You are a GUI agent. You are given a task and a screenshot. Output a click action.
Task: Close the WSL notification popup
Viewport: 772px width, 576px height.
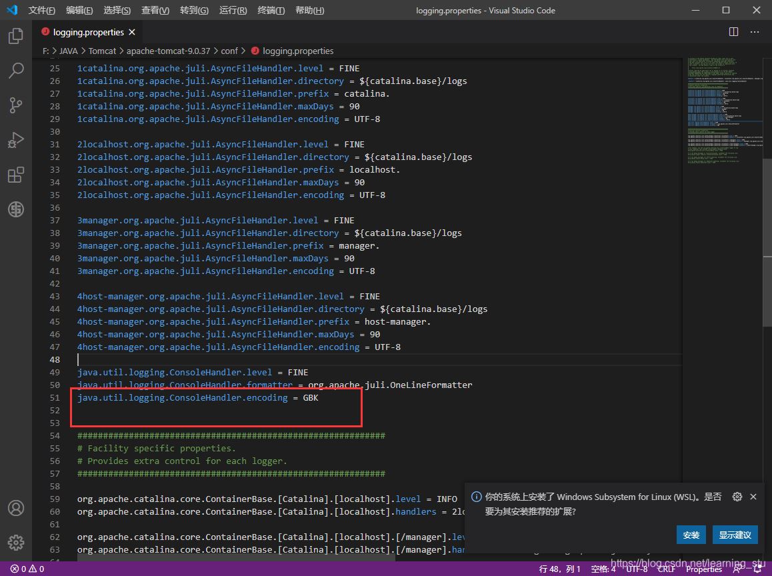tap(753, 497)
